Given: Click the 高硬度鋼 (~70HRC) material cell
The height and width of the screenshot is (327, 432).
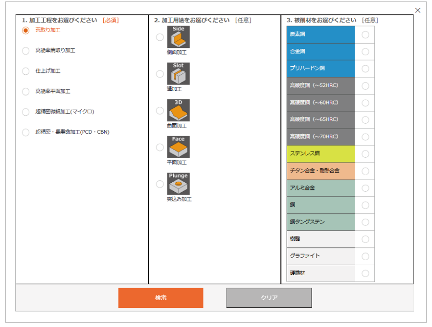Looking at the screenshot, I should [321, 137].
